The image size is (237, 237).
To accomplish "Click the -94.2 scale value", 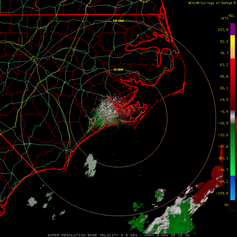I will click(x=223, y=182).
